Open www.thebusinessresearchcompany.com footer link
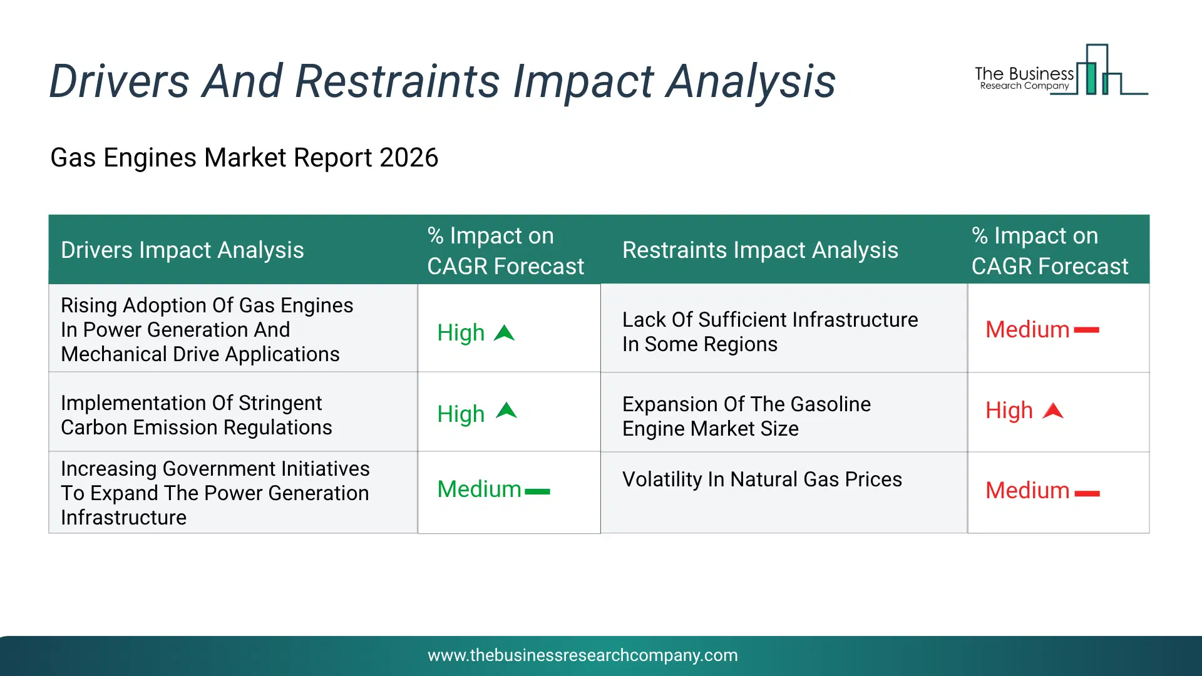 tap(583, 655)
